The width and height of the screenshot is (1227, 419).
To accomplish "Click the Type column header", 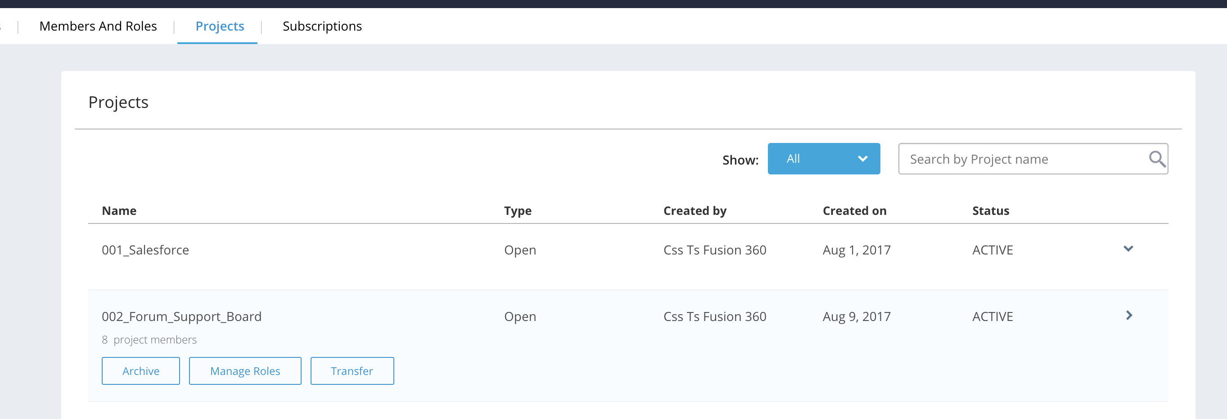I will (518, 211).
